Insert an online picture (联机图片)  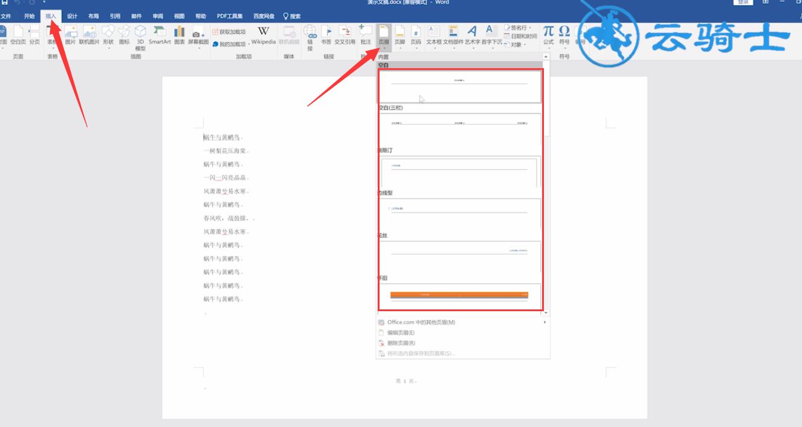89,36
